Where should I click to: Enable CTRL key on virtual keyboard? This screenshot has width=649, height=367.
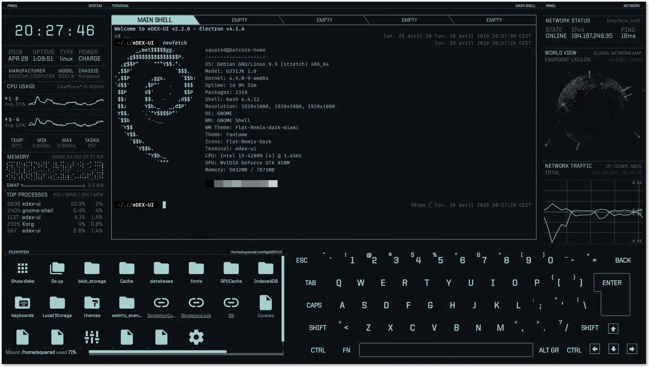pyautogui.click(x=317, y=350)
